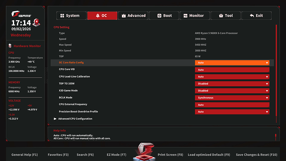Click the CPU Core VID label

pyautogui.click(x=67, y=69)
